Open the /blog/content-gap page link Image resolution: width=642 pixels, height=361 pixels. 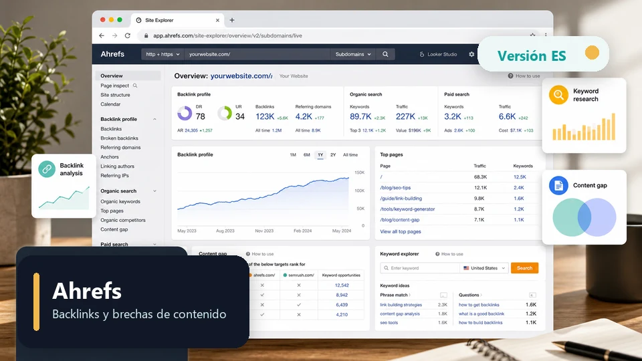pos(400,220)
